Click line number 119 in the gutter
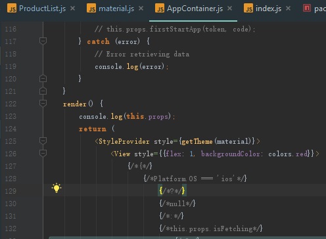 tap(11, 66)
